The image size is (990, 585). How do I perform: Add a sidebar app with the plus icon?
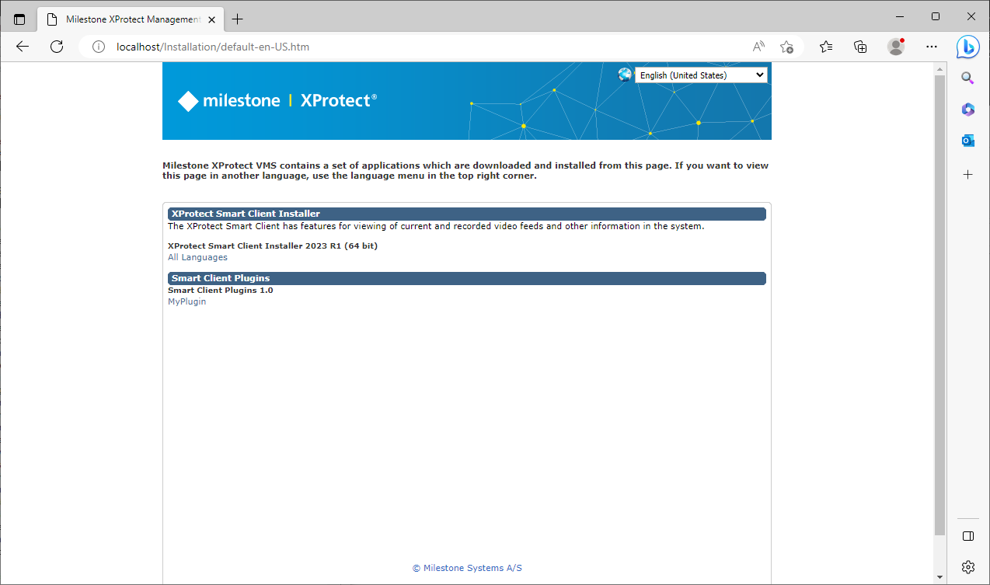pos(967,175)
